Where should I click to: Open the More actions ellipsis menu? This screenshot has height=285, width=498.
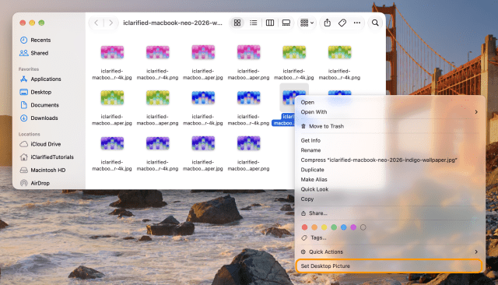[357, 23]
